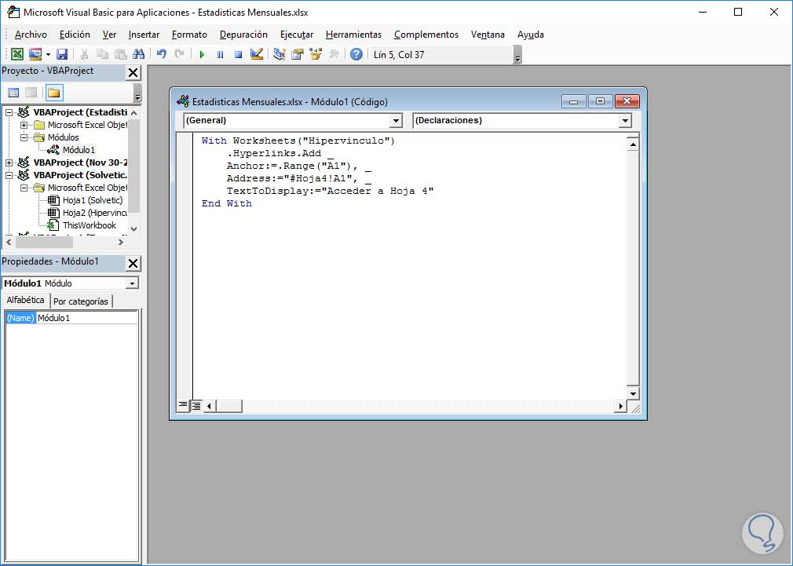Undo last action arrow icon
This screenshot has height=566, width=793.
click(x=161, y=54)
